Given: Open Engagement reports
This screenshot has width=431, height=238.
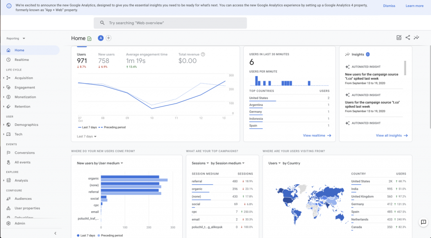Looking at the screenshot, I should pyautogui.click(x=25, y=87).
